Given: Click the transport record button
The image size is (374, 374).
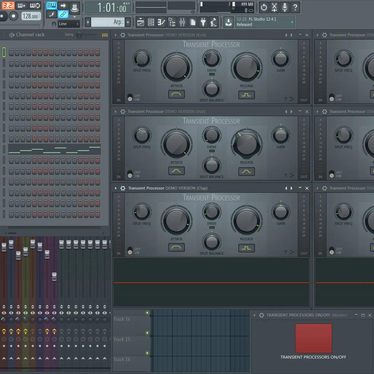Looking at the screenshot, I should (x=13, y=16).
